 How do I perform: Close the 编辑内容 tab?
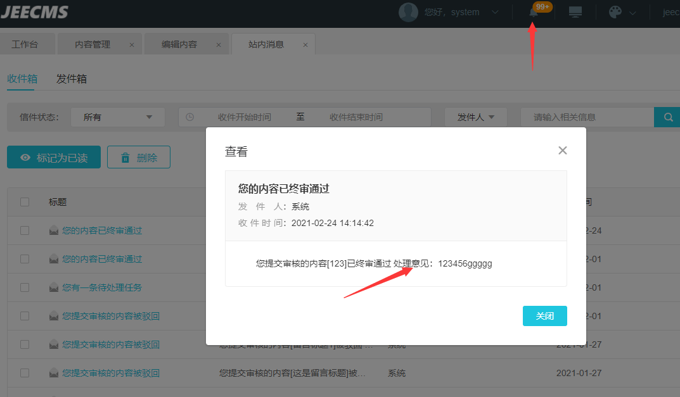(219, 45)
